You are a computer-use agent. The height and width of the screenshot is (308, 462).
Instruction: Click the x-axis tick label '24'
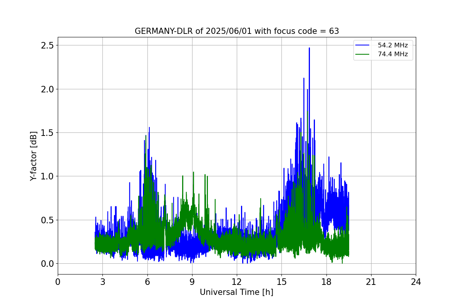tap(416, 282)
